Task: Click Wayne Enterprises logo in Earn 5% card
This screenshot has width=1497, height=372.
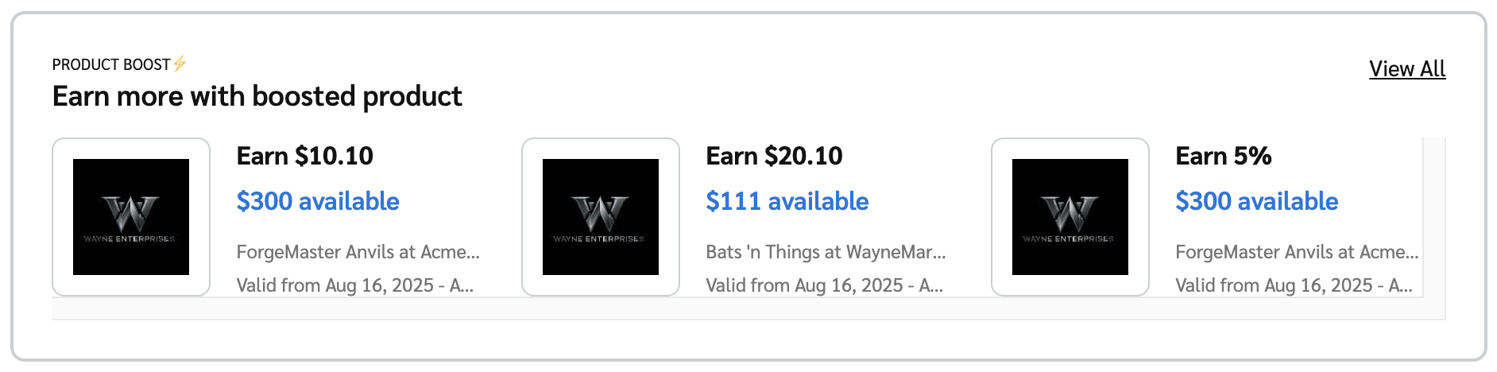Action: (1070, 217)
